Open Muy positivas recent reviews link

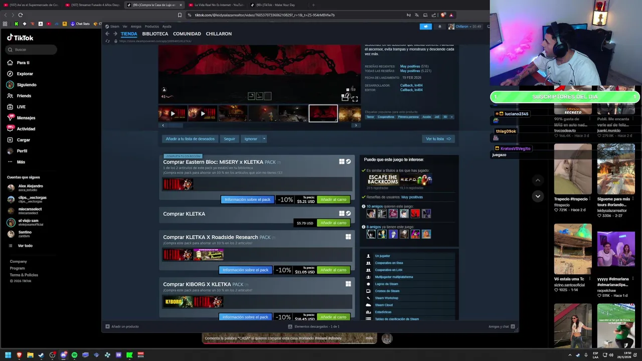pos(410,66)
